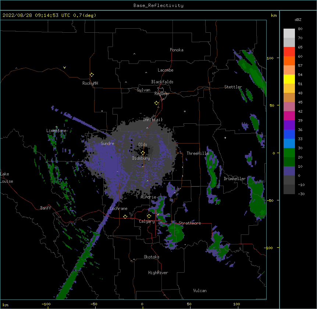Click the magenta 39 dBZ legend swatch
Screen dimensions: 317x309
pos(289,116)
